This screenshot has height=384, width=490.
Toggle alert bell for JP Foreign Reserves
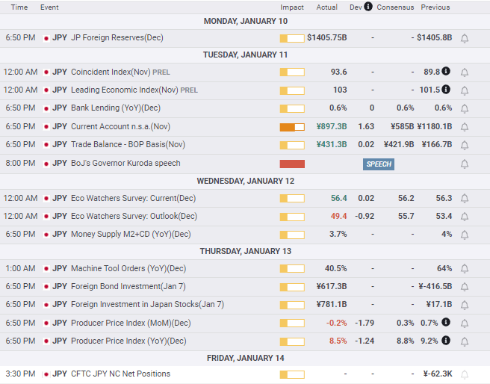[465, 37]
